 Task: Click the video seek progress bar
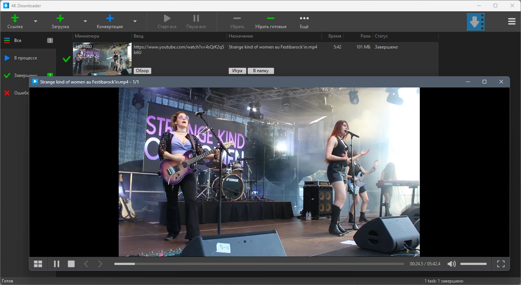pos(259,264)
